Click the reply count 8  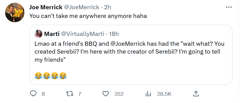pos(43,94)
